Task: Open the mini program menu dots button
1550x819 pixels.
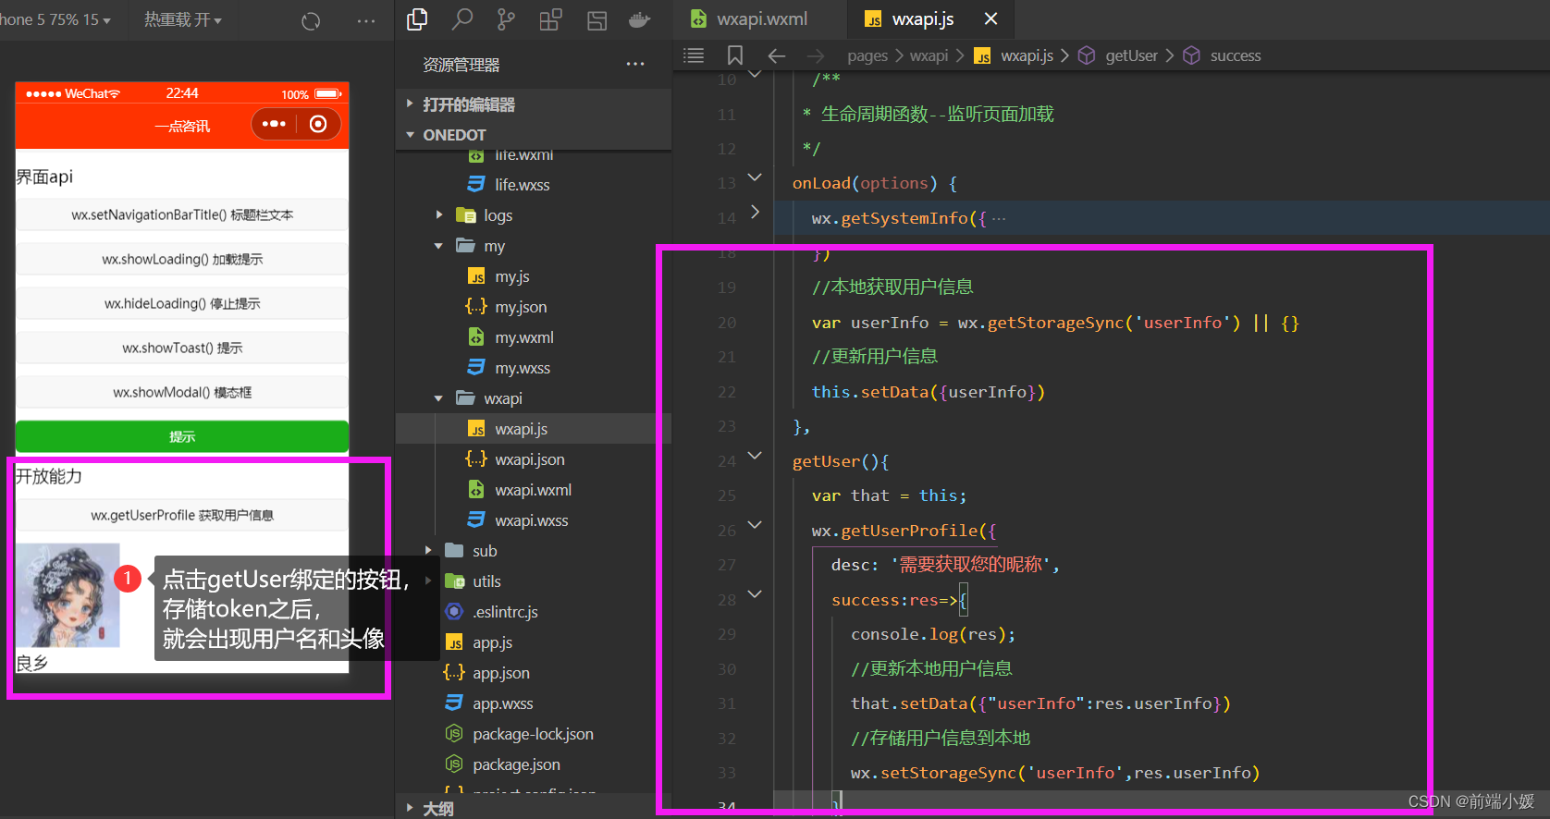Action: pos(274,124)
